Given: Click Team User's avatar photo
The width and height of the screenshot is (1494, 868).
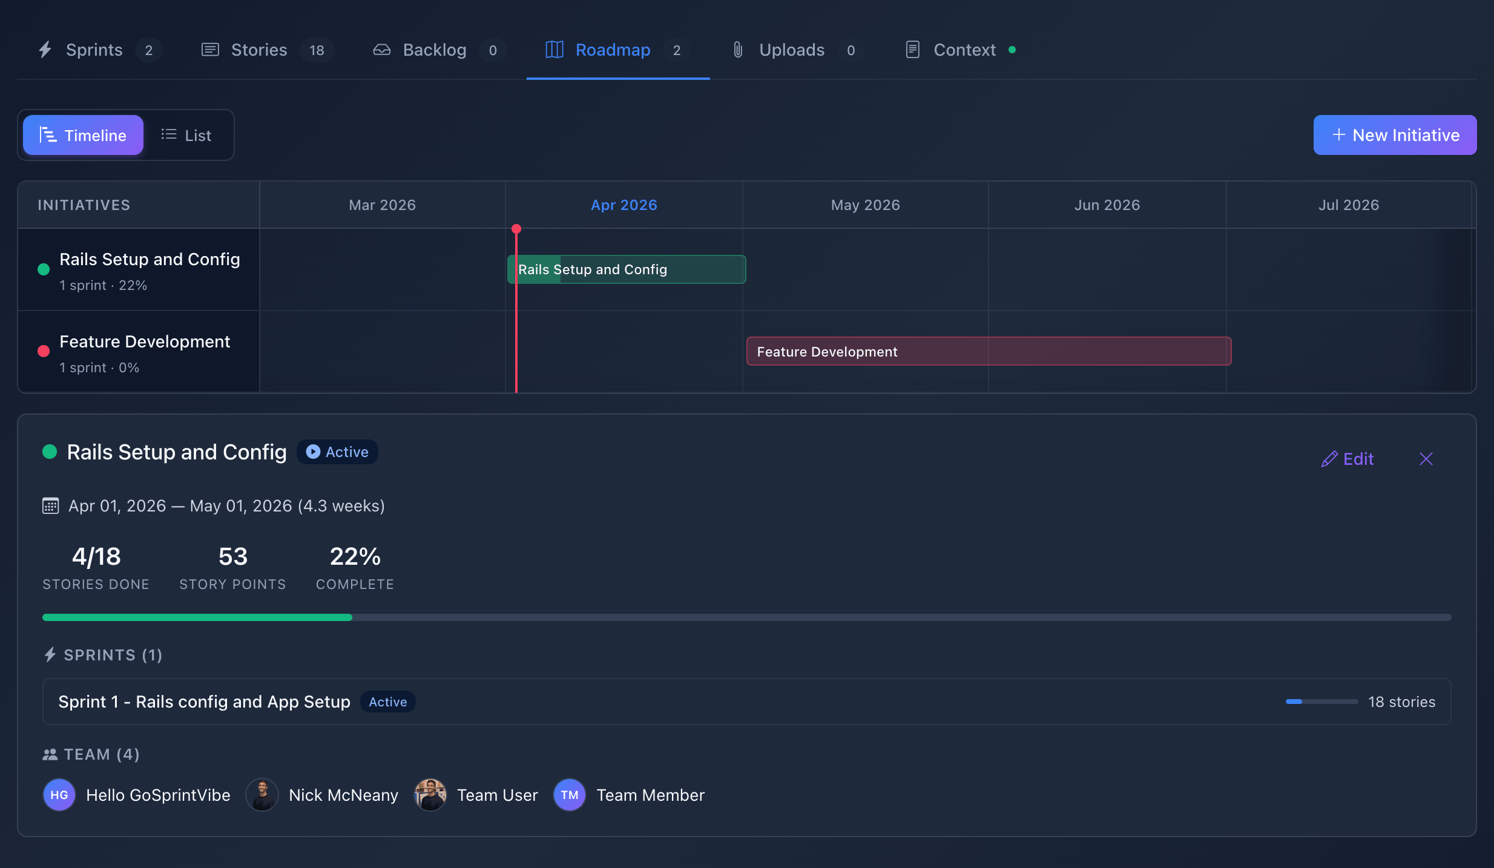Looking at the screenshot, I should (430, 795).
